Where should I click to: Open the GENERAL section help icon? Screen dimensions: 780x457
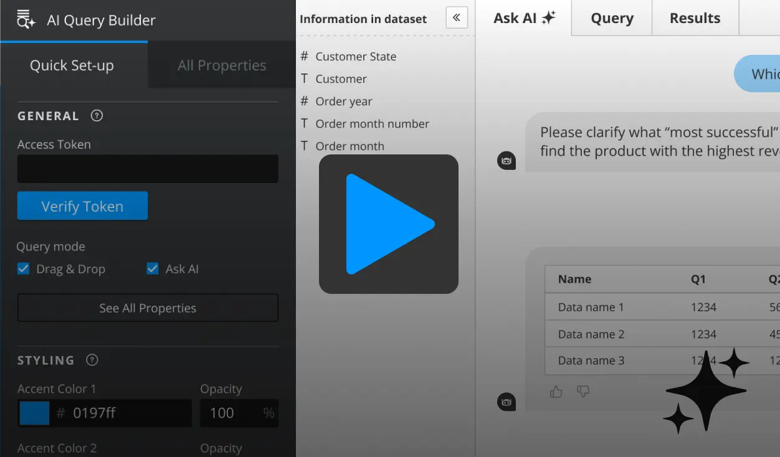point(97,116)
